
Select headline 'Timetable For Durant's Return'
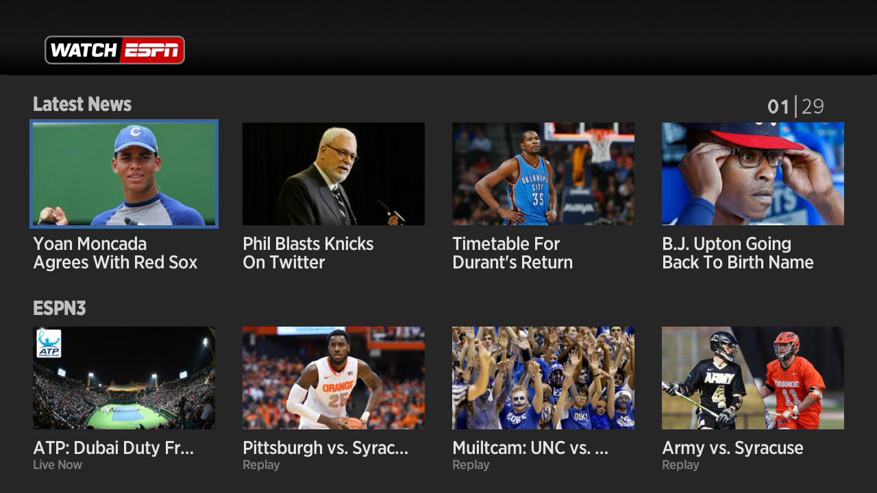[x=512, y=253]
